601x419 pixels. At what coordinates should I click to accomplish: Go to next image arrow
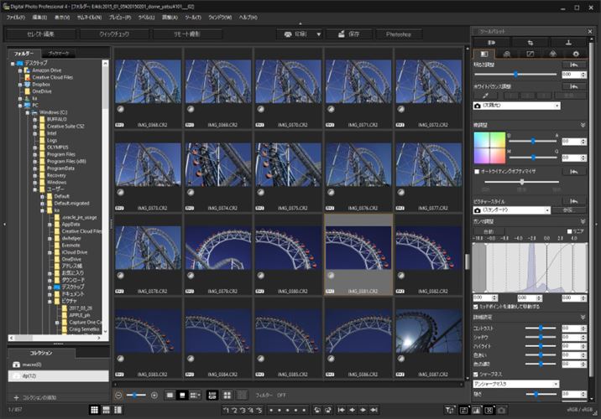coord(363,410)
